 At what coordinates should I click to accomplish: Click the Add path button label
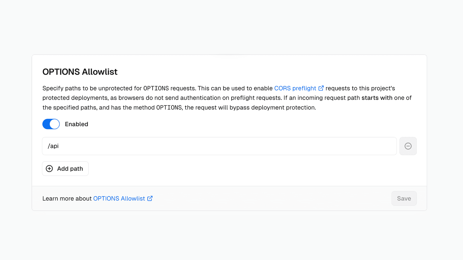(x=70, y=169)
